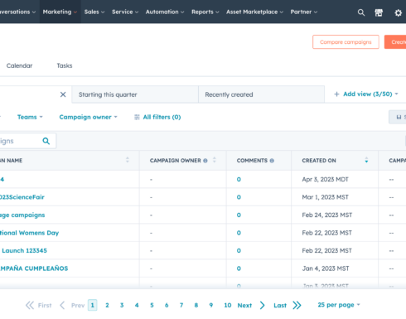Image resolution: width=406 pixels, height=319 pixels.
Task: Jump to last page double-chevron icon
Action: (x=297, y=305)
